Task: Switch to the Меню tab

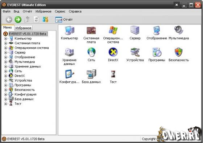Action: (8, 28)
